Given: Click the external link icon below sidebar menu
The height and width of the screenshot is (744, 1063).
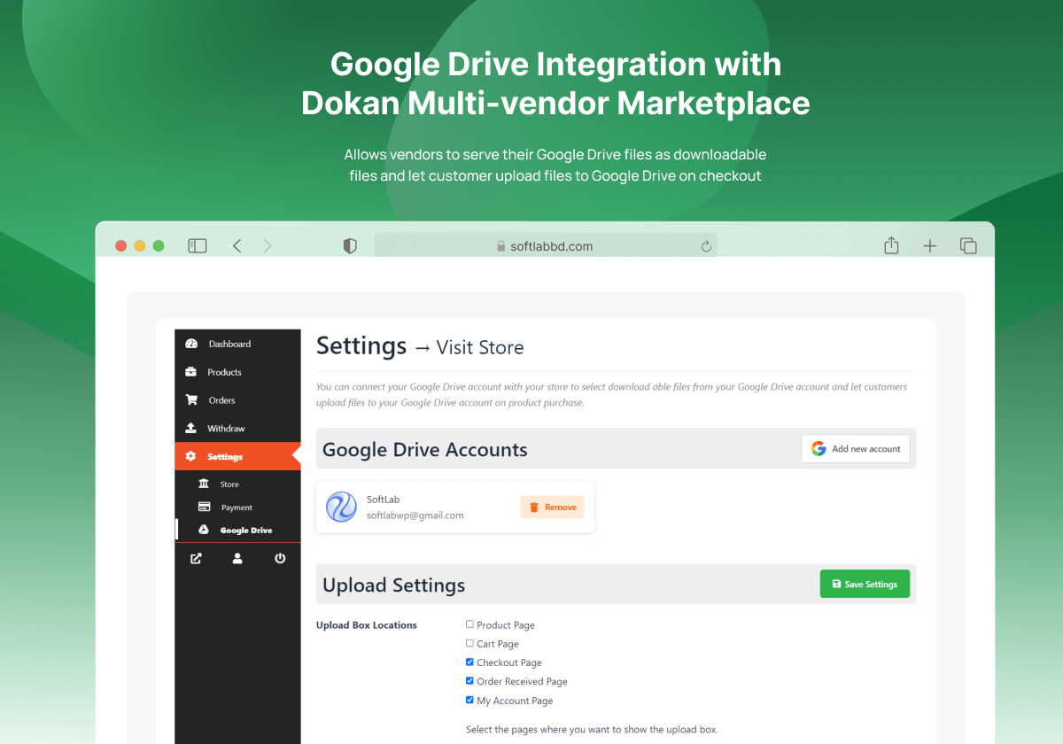Looking at the screenshot, I should click(x=196, y=558).
